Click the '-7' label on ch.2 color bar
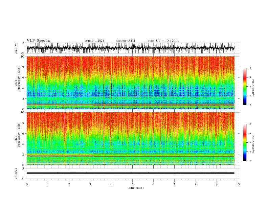 pos(249,161)
